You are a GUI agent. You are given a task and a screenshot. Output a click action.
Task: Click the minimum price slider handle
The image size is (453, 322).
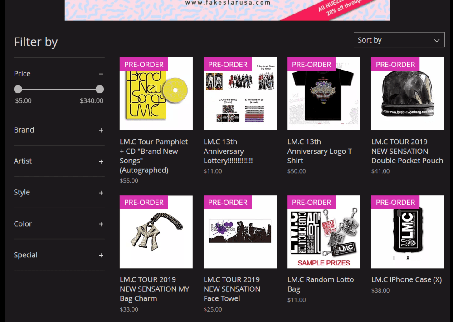(18, 89)
